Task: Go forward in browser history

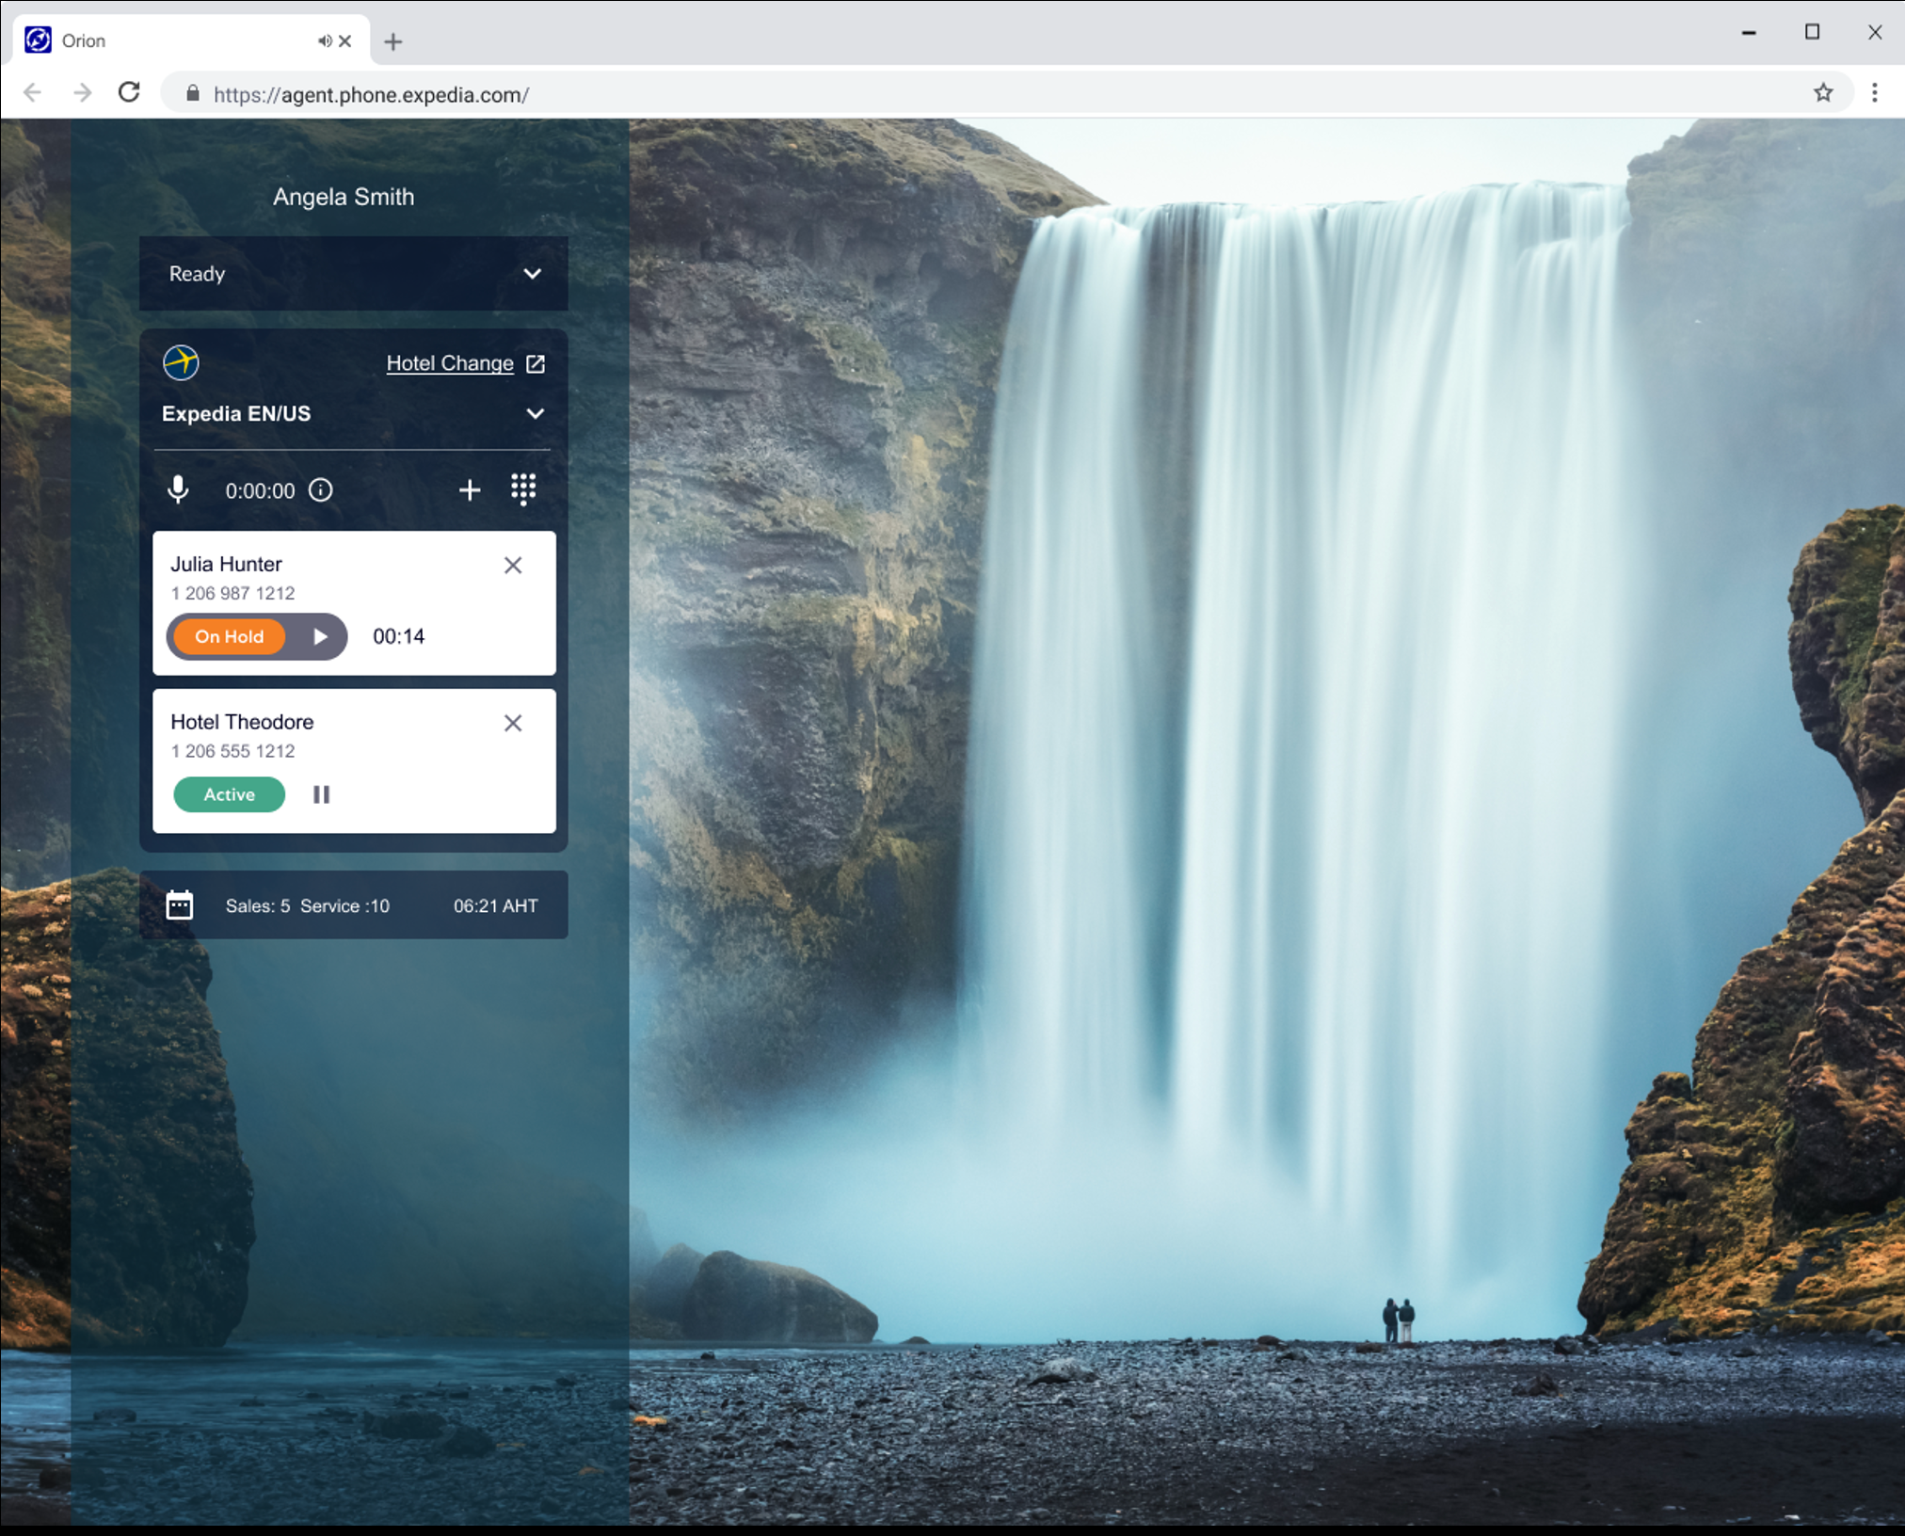Action: (83, 93)
